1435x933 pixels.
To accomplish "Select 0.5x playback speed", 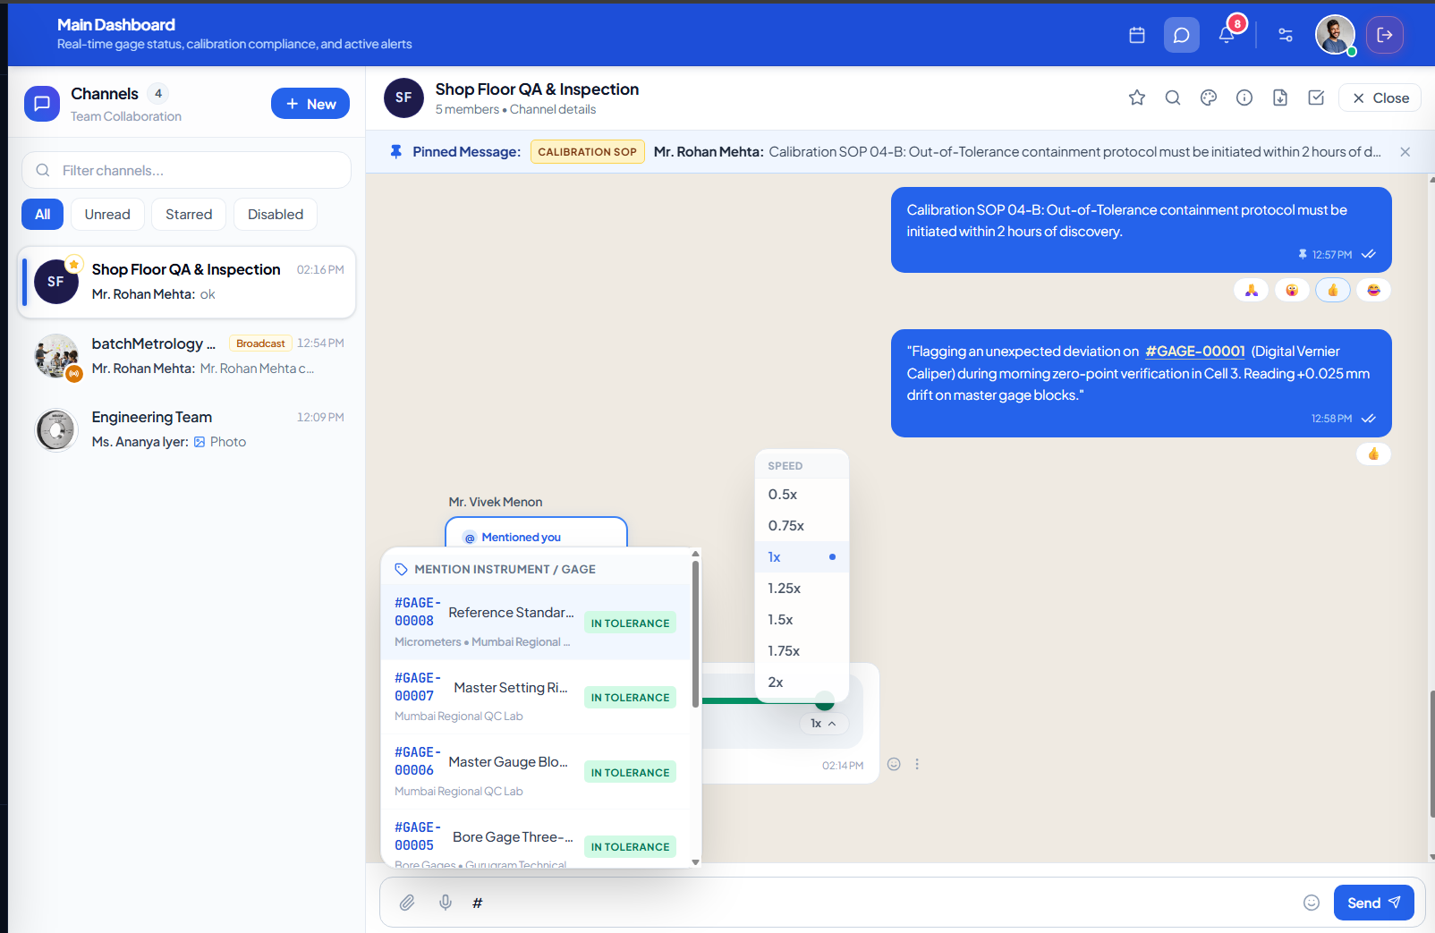I will (802, 495).
